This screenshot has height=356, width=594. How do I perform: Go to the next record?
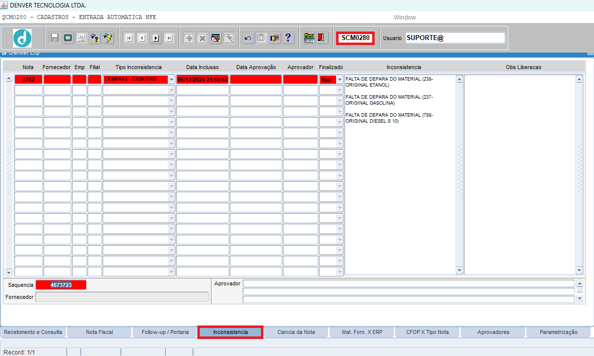[156, 38]
